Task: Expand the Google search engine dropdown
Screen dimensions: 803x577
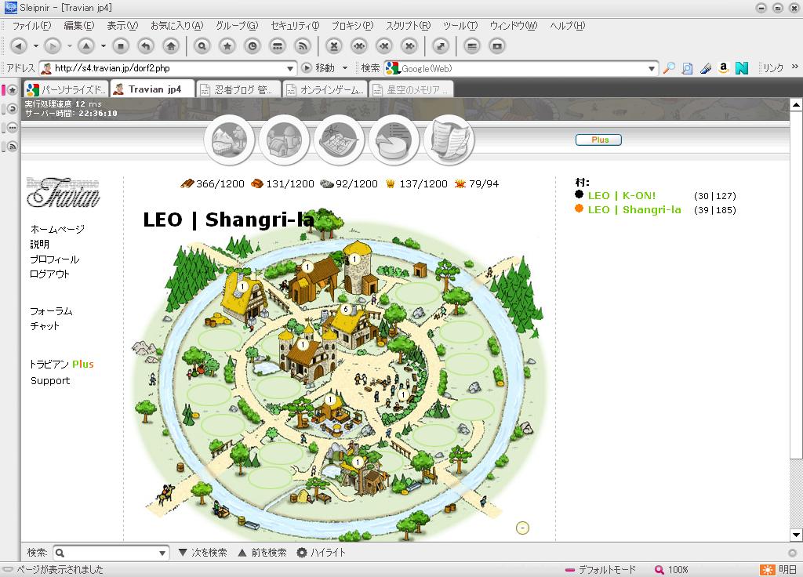Action: (x=652, y=69)
